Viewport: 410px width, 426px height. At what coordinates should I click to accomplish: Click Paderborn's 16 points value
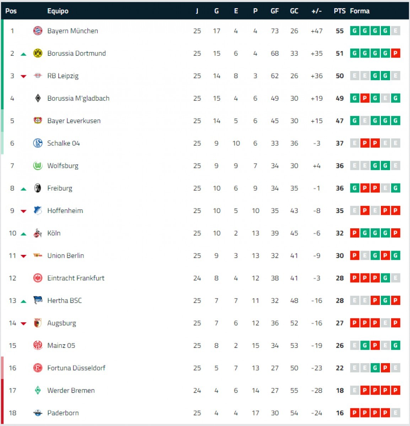[x=340, y=413]
